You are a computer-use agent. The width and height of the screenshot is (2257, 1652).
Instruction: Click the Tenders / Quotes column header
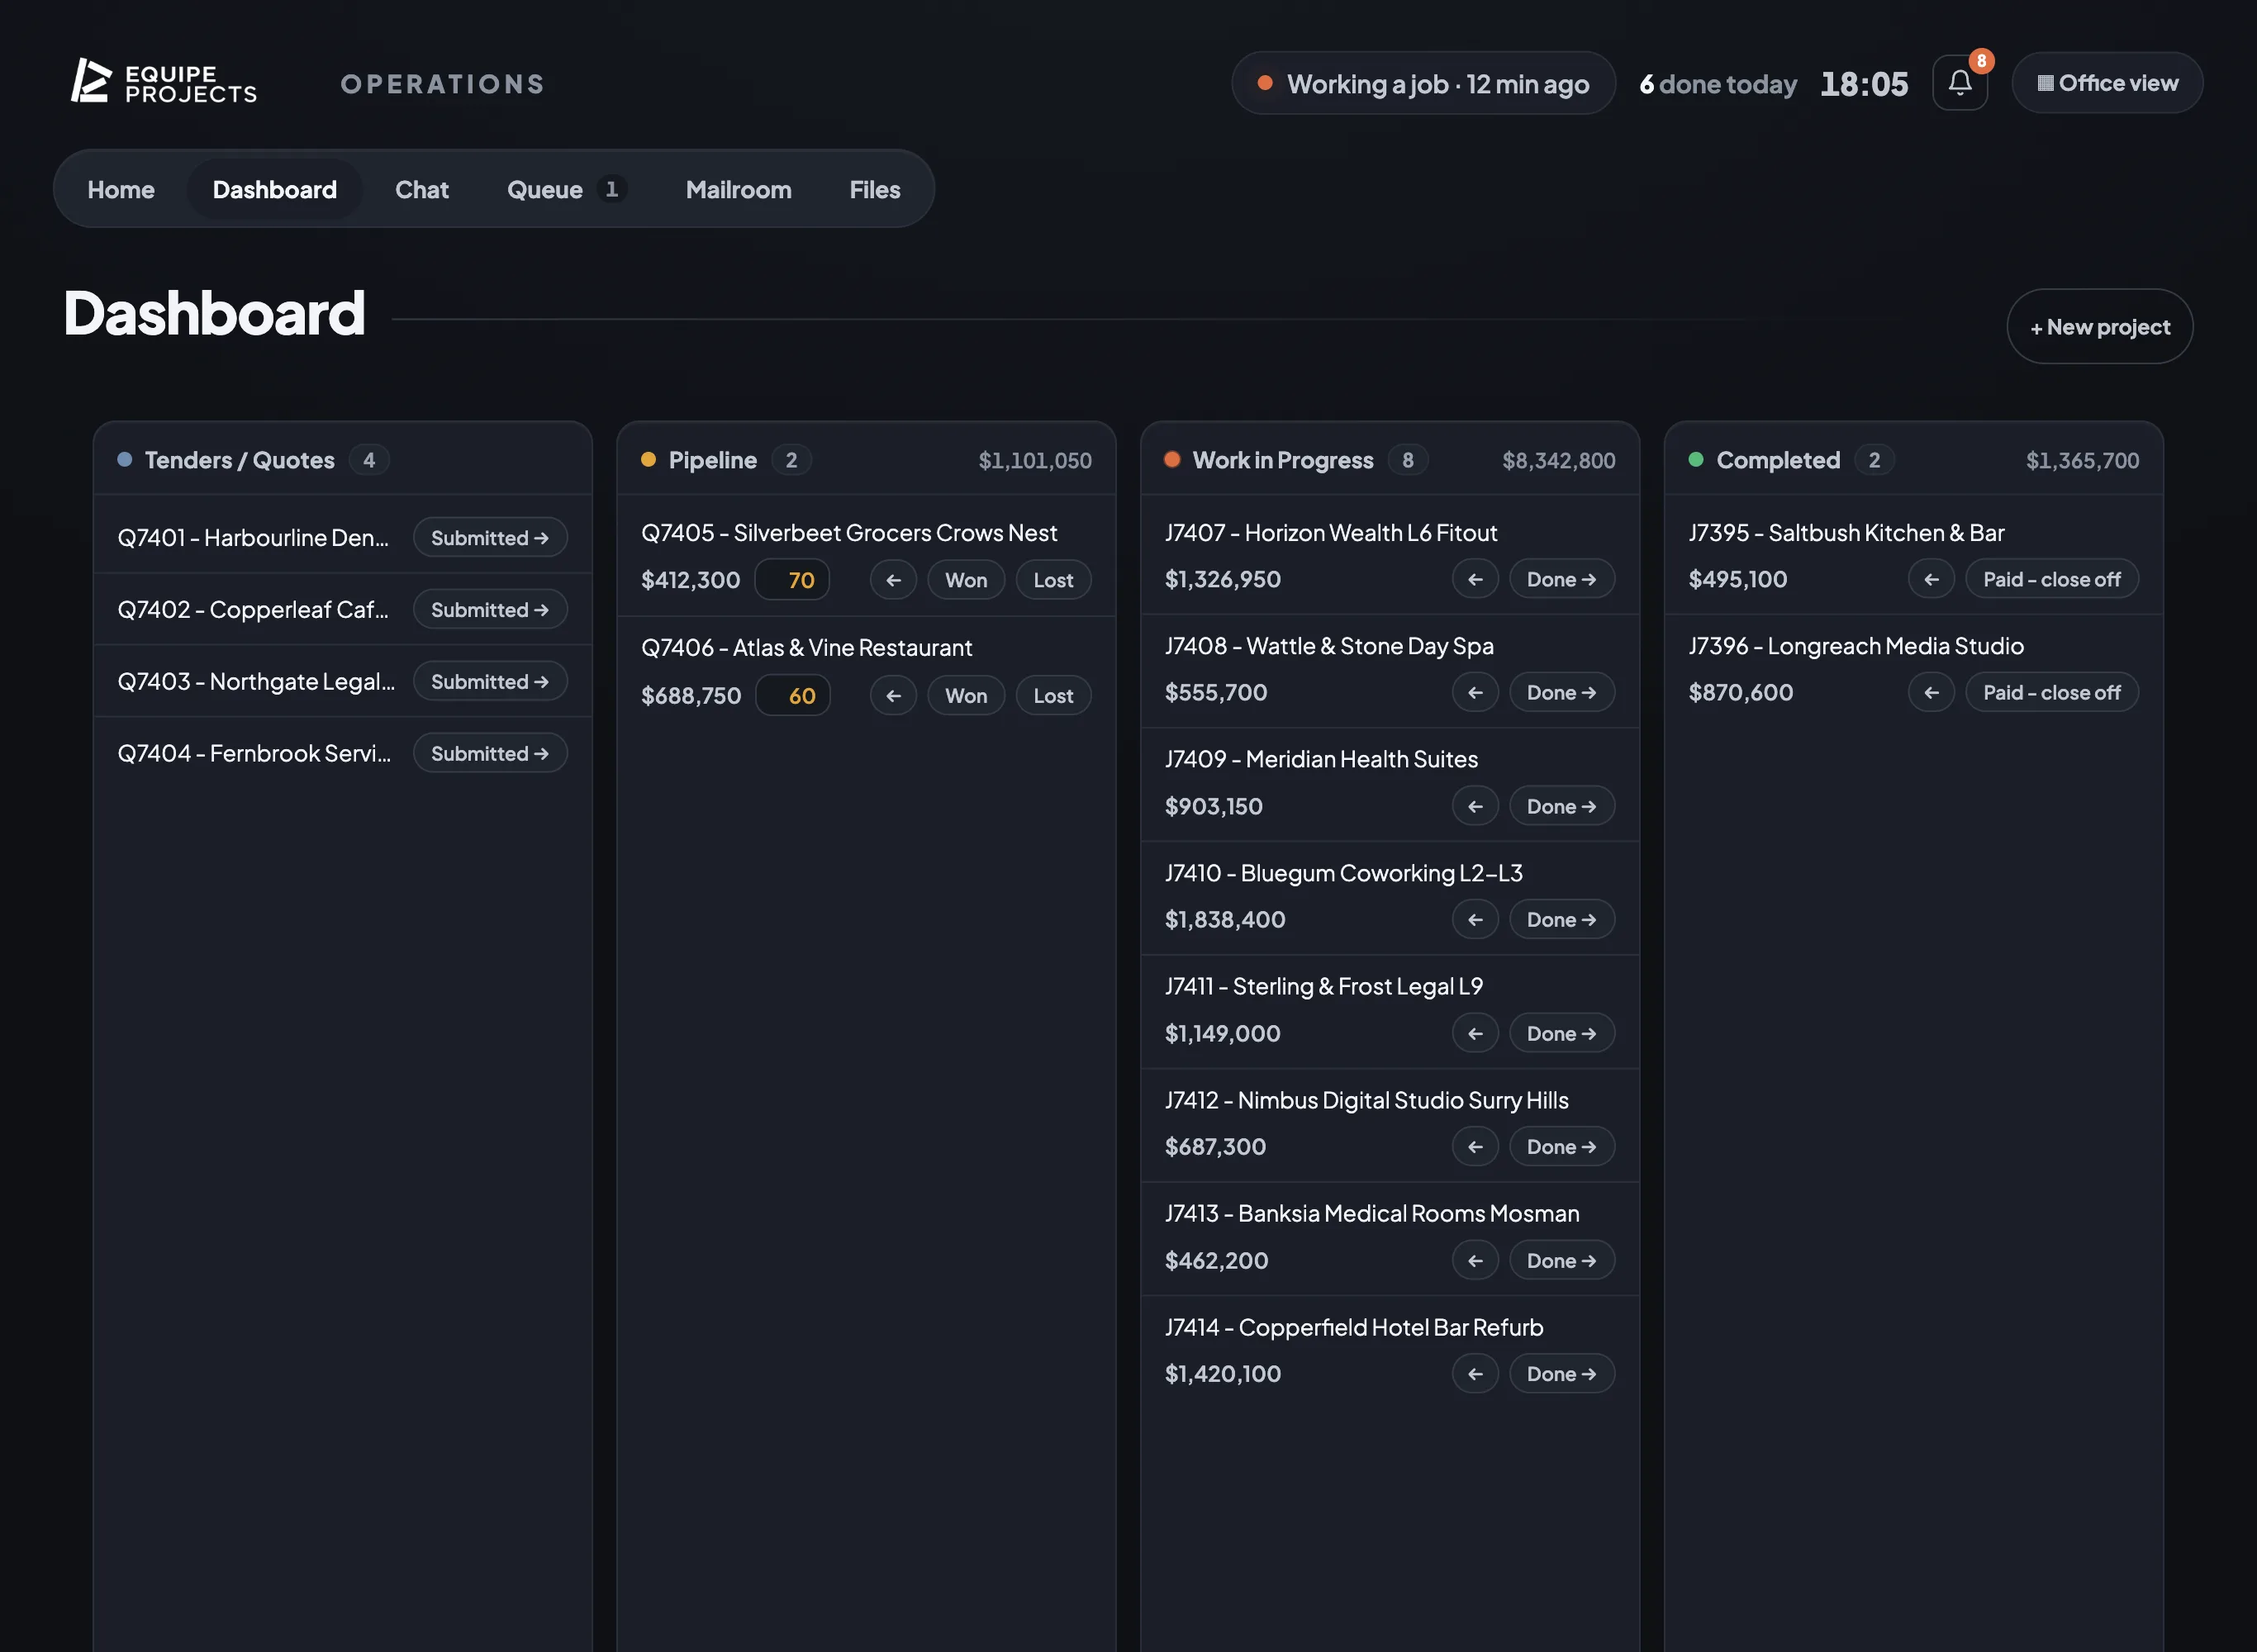[342, 459]
